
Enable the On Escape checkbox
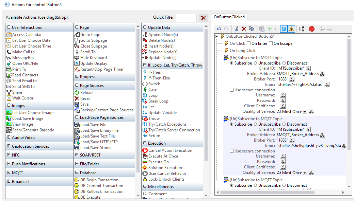pos(271,43)
